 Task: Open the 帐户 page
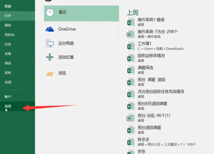coord(18,97)
